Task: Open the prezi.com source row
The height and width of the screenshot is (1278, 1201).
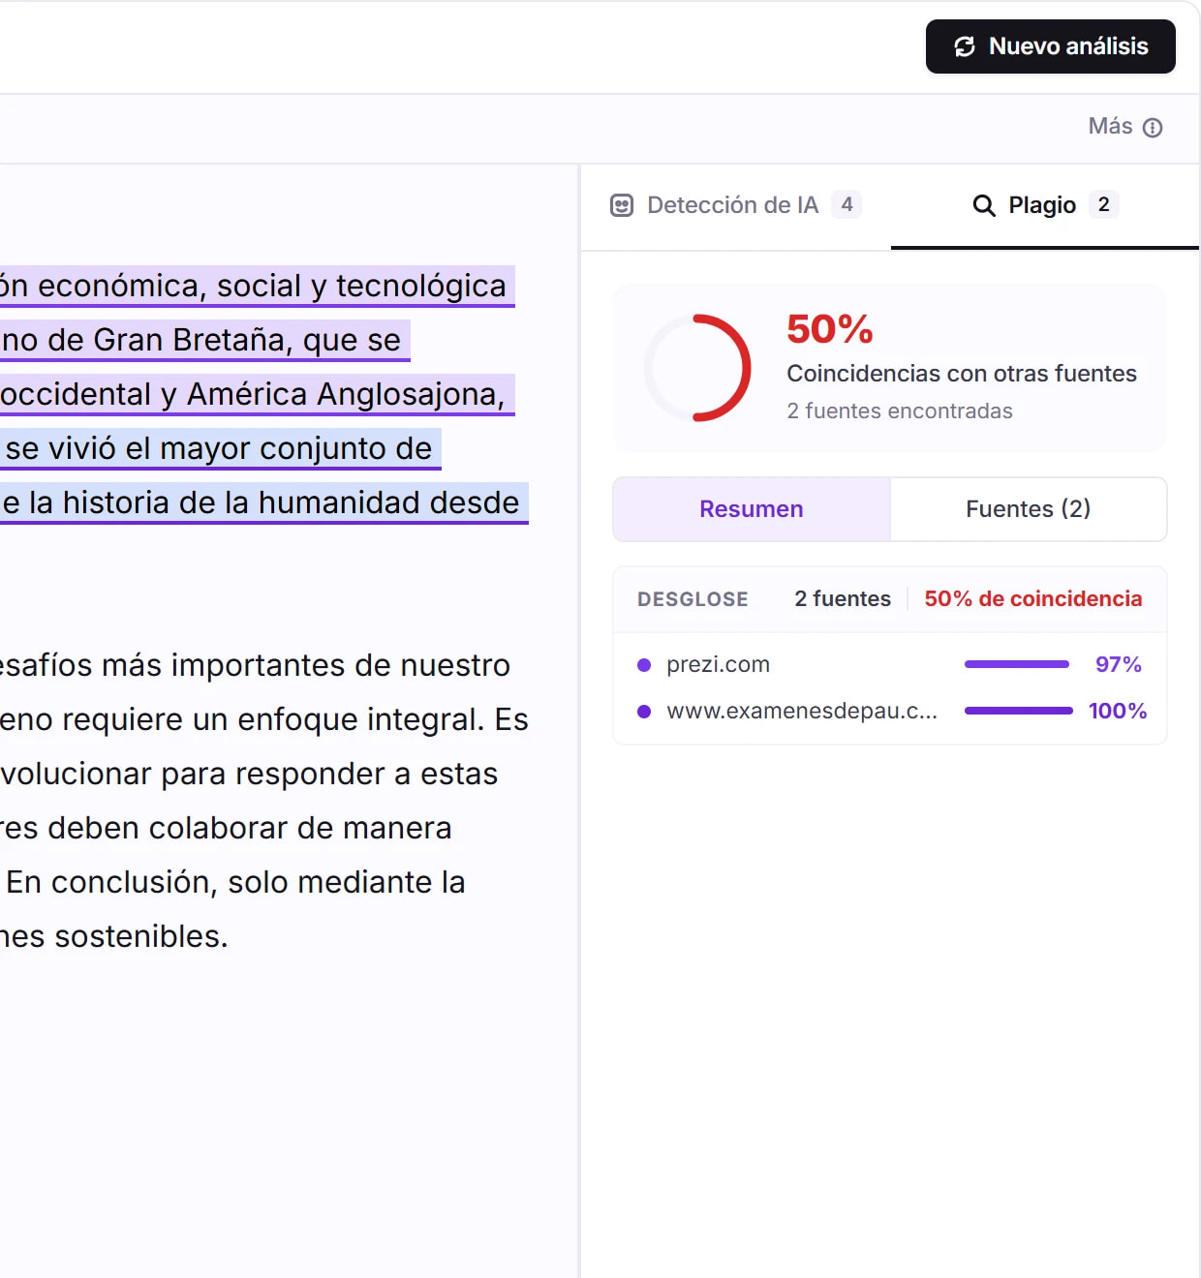Action: click(890, 664)
